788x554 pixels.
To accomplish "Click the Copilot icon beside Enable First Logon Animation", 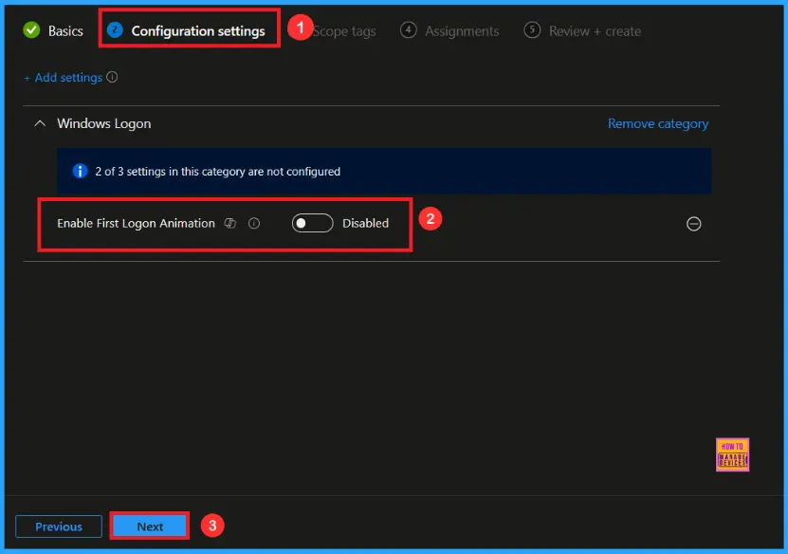I will coord(230,224).
